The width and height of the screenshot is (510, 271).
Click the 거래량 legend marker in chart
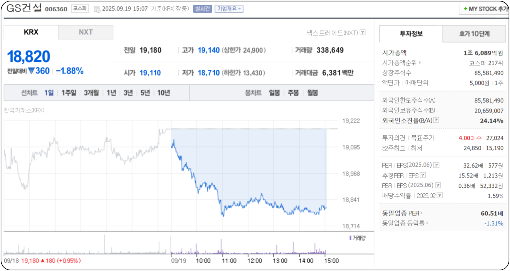(350, 238)
